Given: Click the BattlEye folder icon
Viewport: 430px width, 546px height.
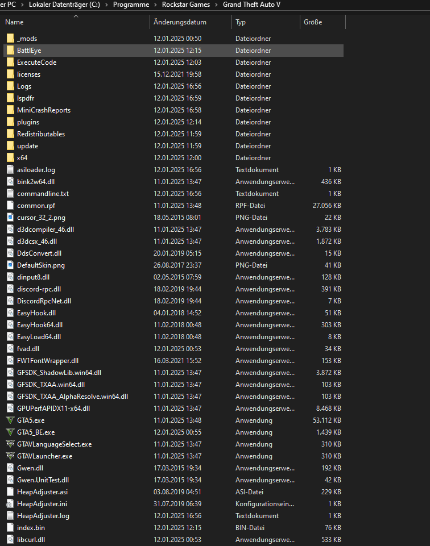Looking at the screenshot, I should coord(10,50).
